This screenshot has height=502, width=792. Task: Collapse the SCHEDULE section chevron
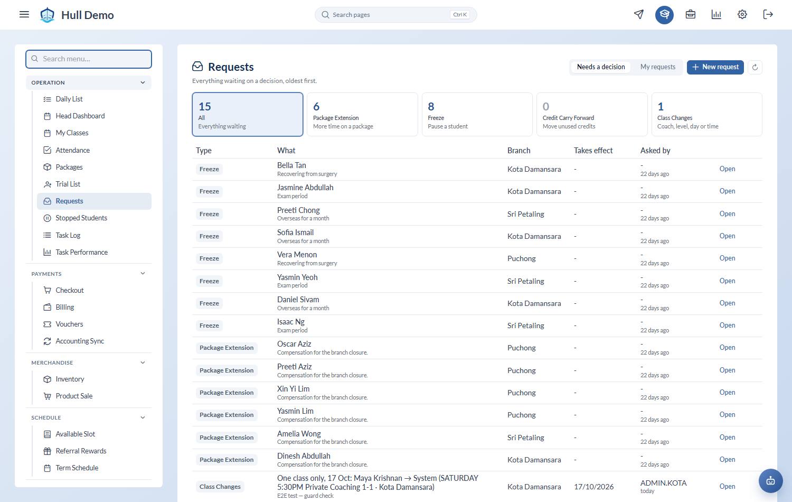(143, 417)
